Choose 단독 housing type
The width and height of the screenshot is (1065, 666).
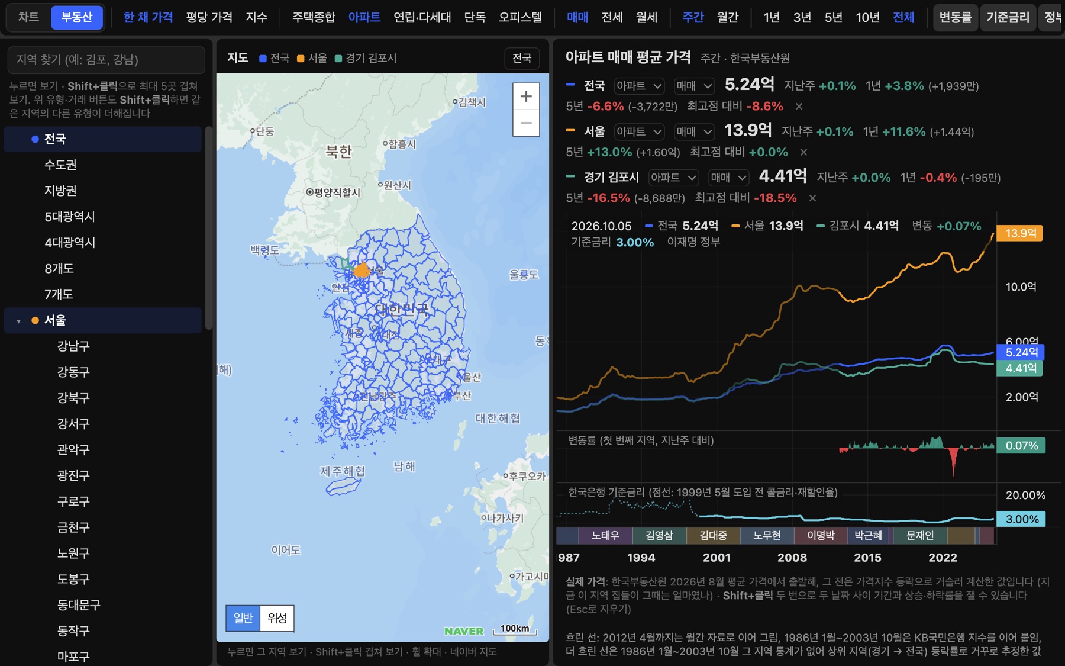tap(475, 17)
